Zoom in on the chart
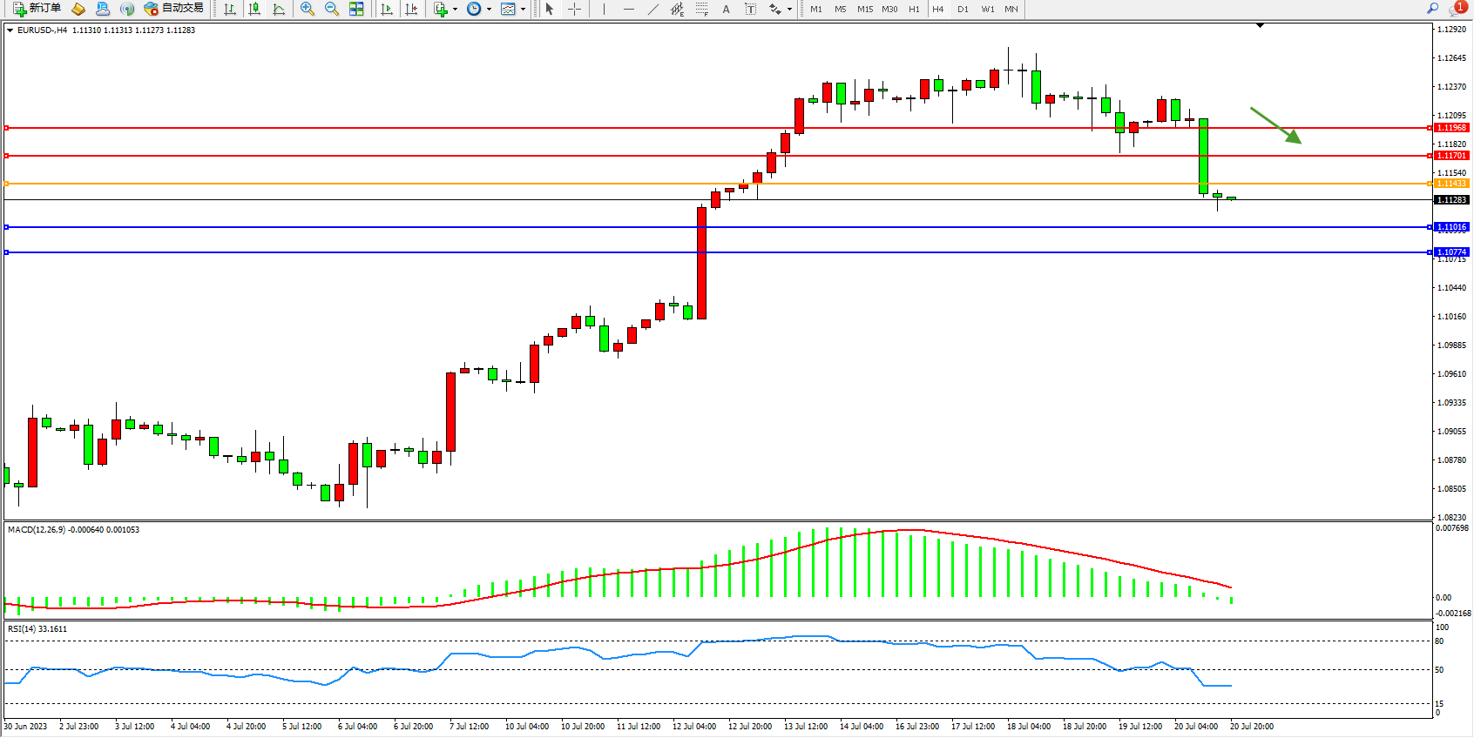This screenshot has width=1474, height=738. pos(308,9)
